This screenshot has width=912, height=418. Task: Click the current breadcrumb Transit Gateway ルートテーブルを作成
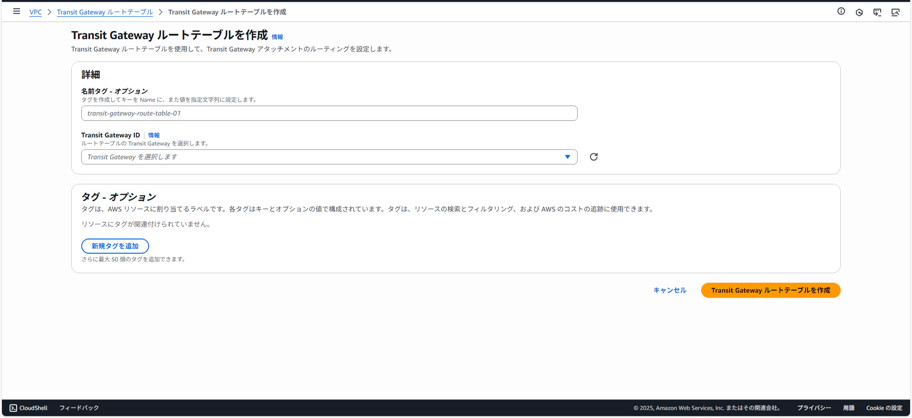coord(227,12)
